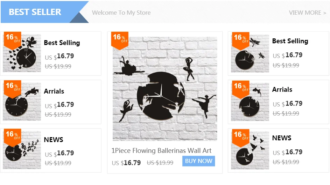Open the flying birds clock thumbnail

click(250, 150)
